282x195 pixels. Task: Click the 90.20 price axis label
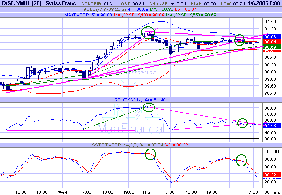(270, 65)
